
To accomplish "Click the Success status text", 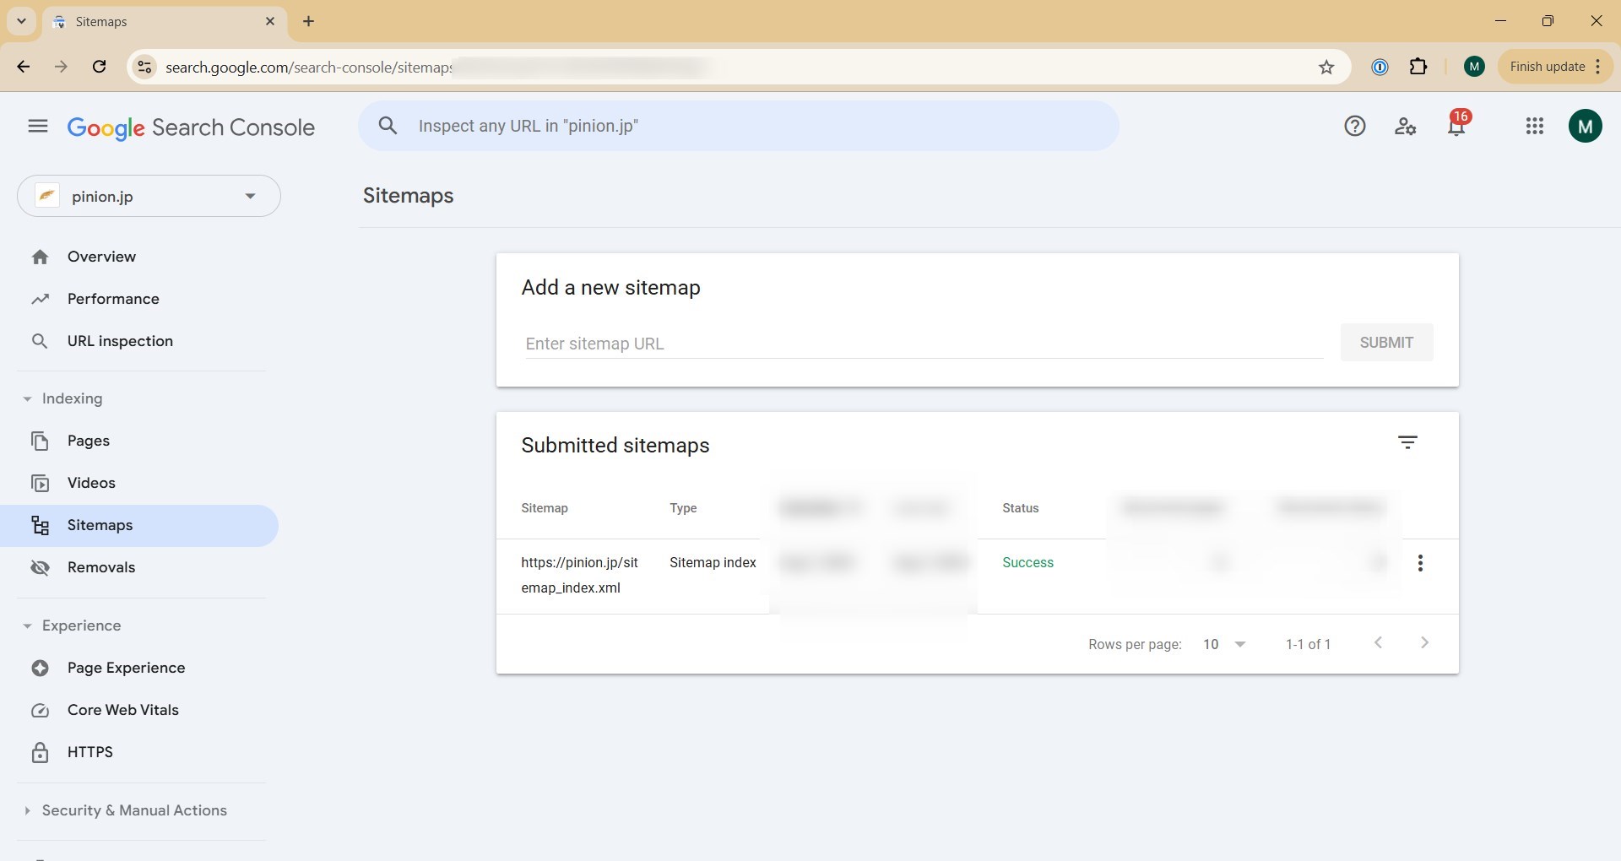I will pos(1027,562).
